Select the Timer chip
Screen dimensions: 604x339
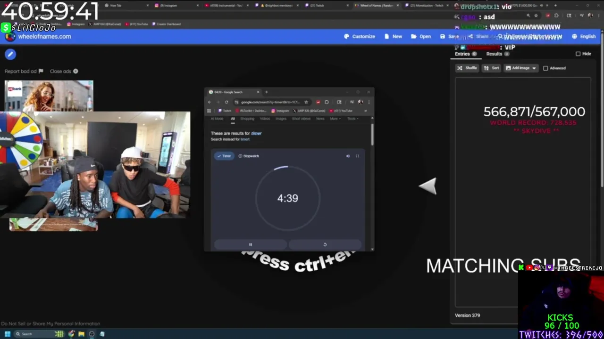(224, 156)
